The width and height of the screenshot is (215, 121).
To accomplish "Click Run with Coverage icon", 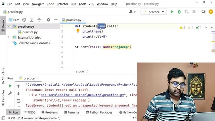I will pos(186,12).
